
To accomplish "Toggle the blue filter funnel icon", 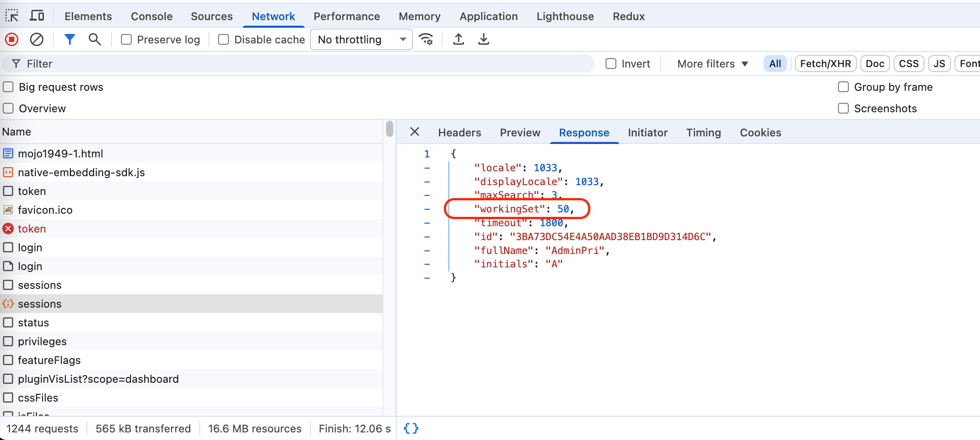I will tap(69, 39).
